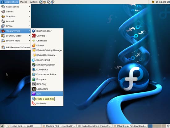Launch Cervisia with red puzzle icon
Screen dimensions: 170x128
(47, 36)
